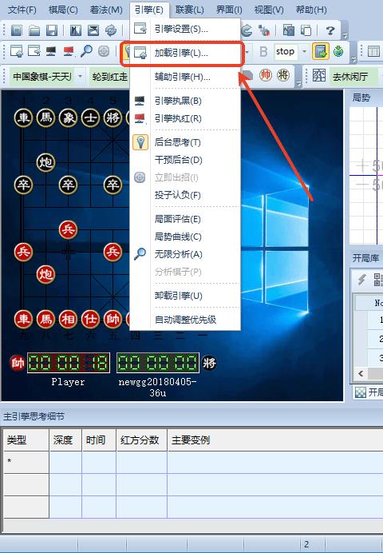Toggle 引擎执黑(B) engine plays black

point(185,101)
